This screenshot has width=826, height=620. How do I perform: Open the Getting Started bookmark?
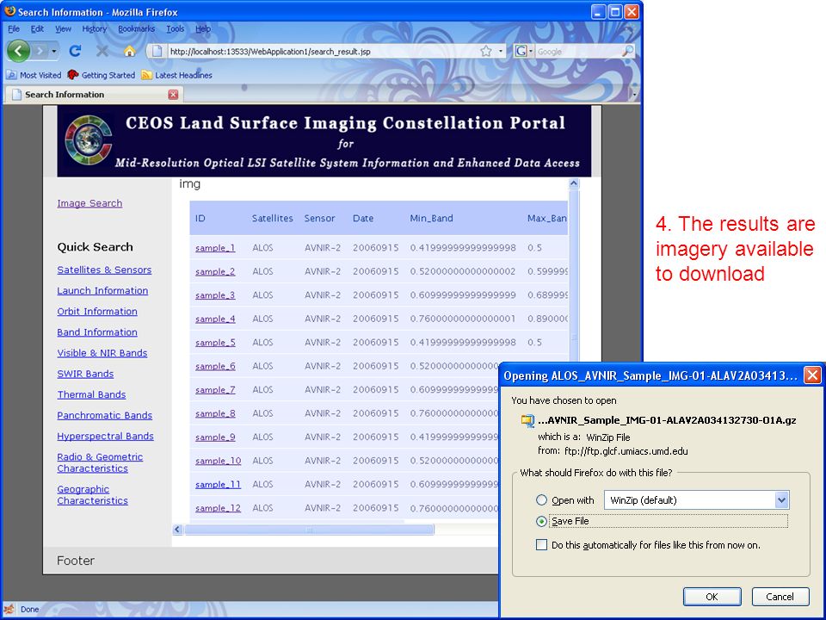(x=102, y=75)
